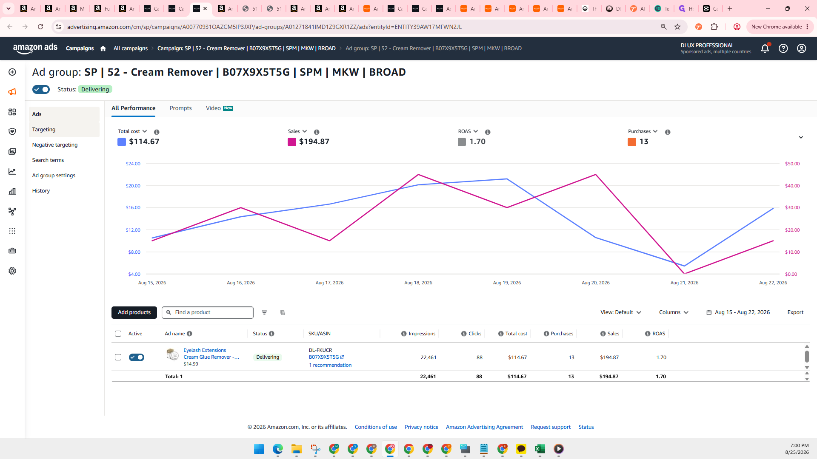Click the info icon next to Total cost metric

[157, 132]
